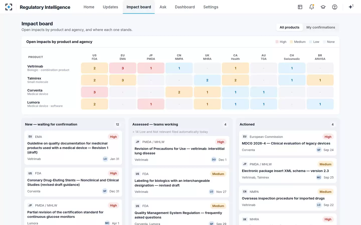Open Overseas inspection procedure for imported drugs
Screen dimensions: 361x225
click(x=288, y=198)
